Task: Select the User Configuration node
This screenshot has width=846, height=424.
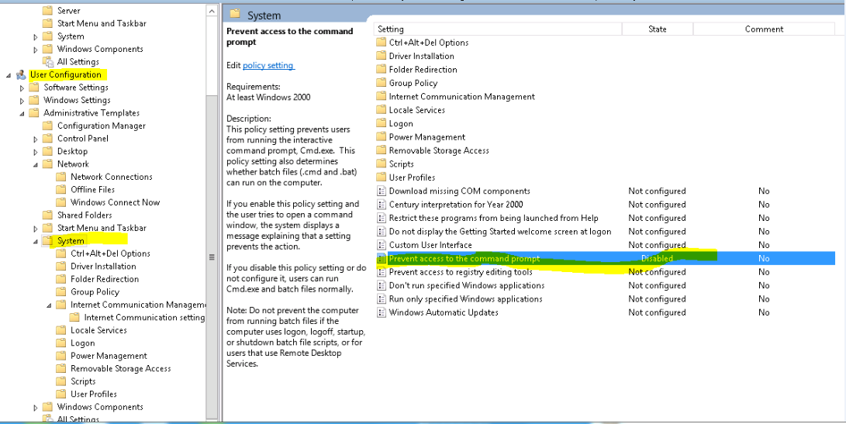Action: coord(65,74)
